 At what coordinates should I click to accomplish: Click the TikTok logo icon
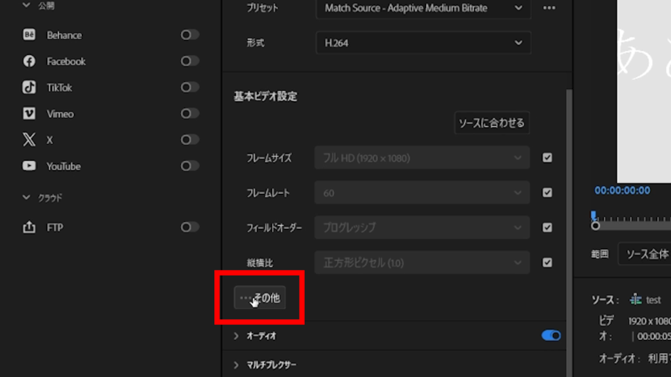point(29,87)
